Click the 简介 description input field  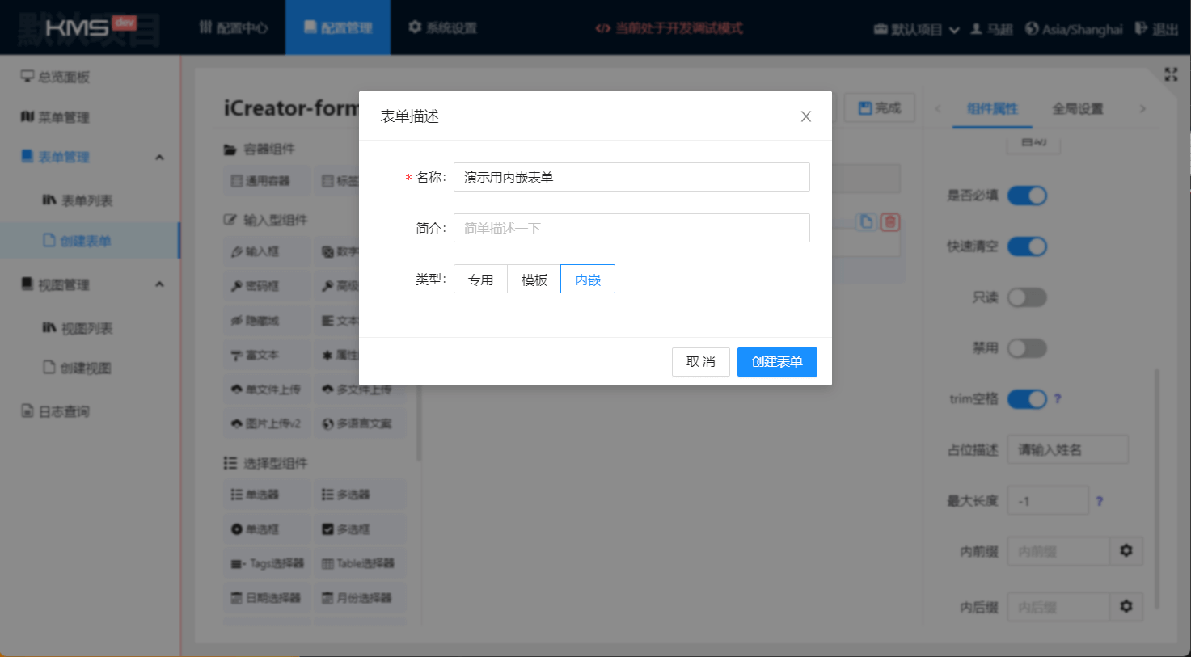coord(631,228)
